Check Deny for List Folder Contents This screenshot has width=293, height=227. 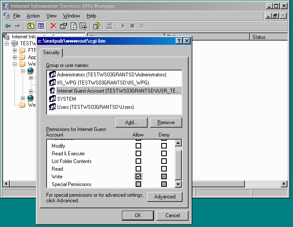[x=164, y=161]
